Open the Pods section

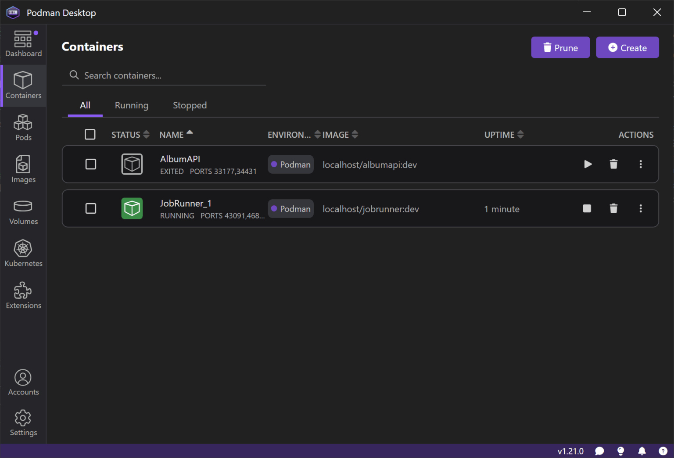pos(23,127)
